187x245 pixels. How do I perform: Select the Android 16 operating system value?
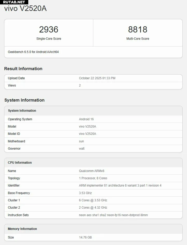point(86,119)
